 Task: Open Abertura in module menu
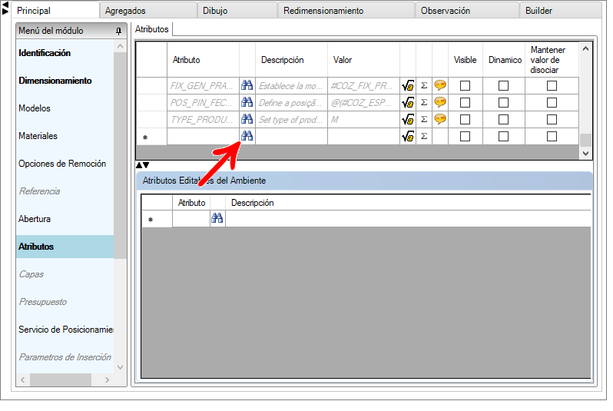(x=65, y=219)
